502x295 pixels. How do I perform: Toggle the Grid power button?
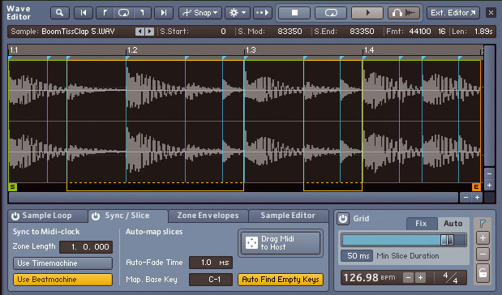[343, 219]
